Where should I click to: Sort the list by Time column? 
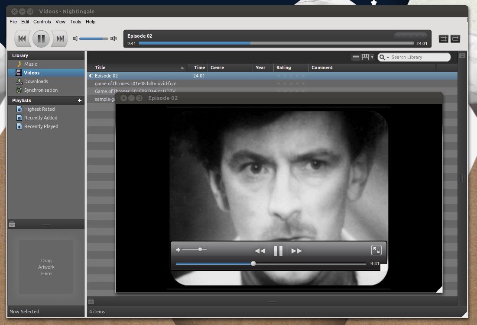coord(197,68)
